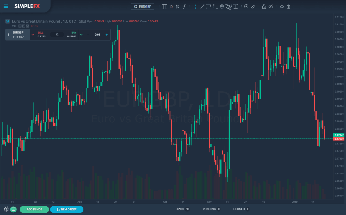Open the 1D interval selector

pos(171,7)
